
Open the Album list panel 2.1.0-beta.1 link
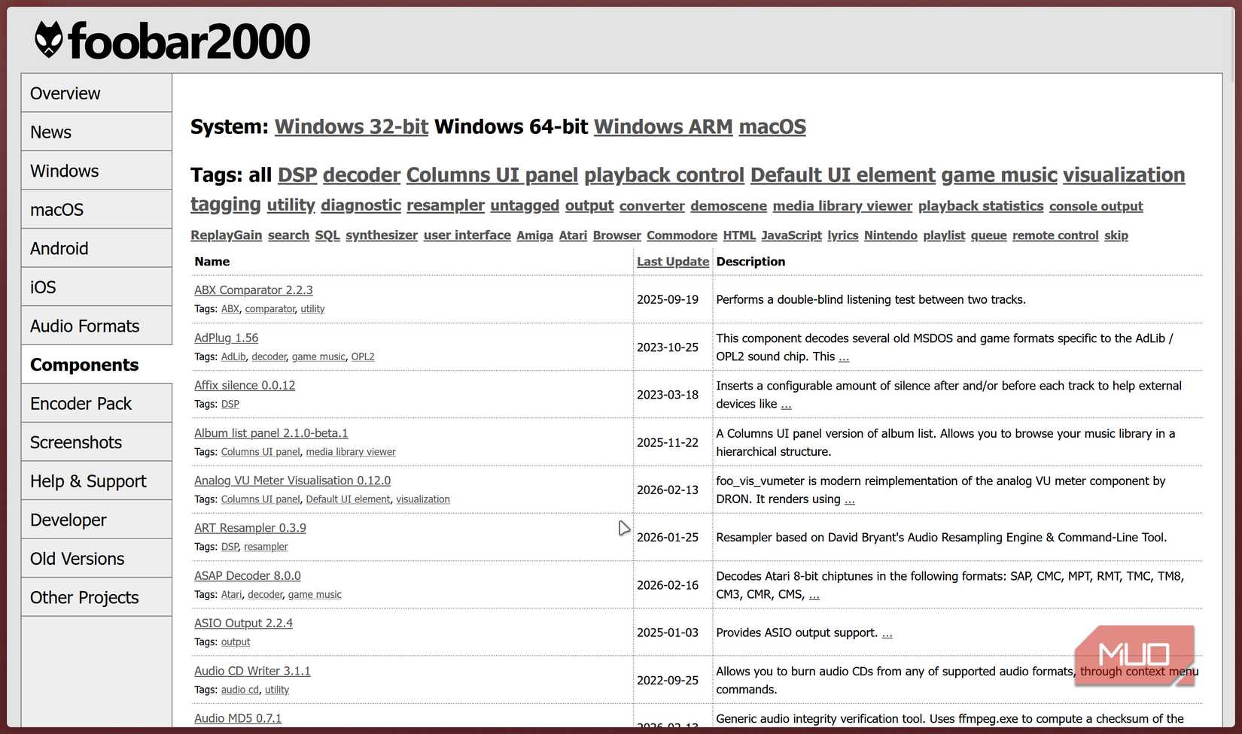pyautogui.click(x=271, y=433)
